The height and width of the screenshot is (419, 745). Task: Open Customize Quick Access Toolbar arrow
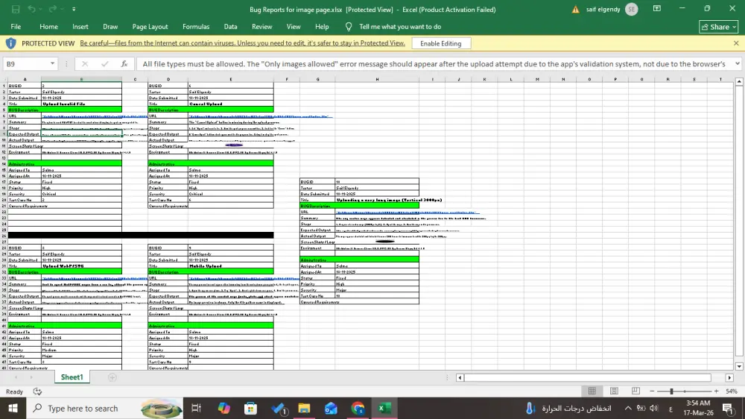(x=74, y=9)
